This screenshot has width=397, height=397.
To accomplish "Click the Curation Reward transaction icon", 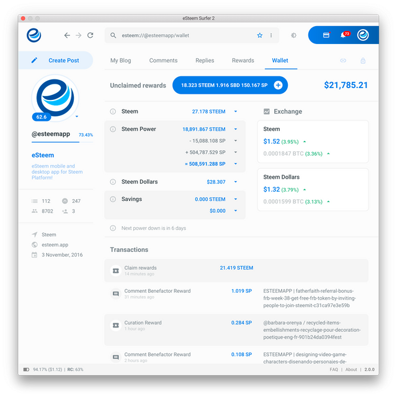I will (116, 325).
